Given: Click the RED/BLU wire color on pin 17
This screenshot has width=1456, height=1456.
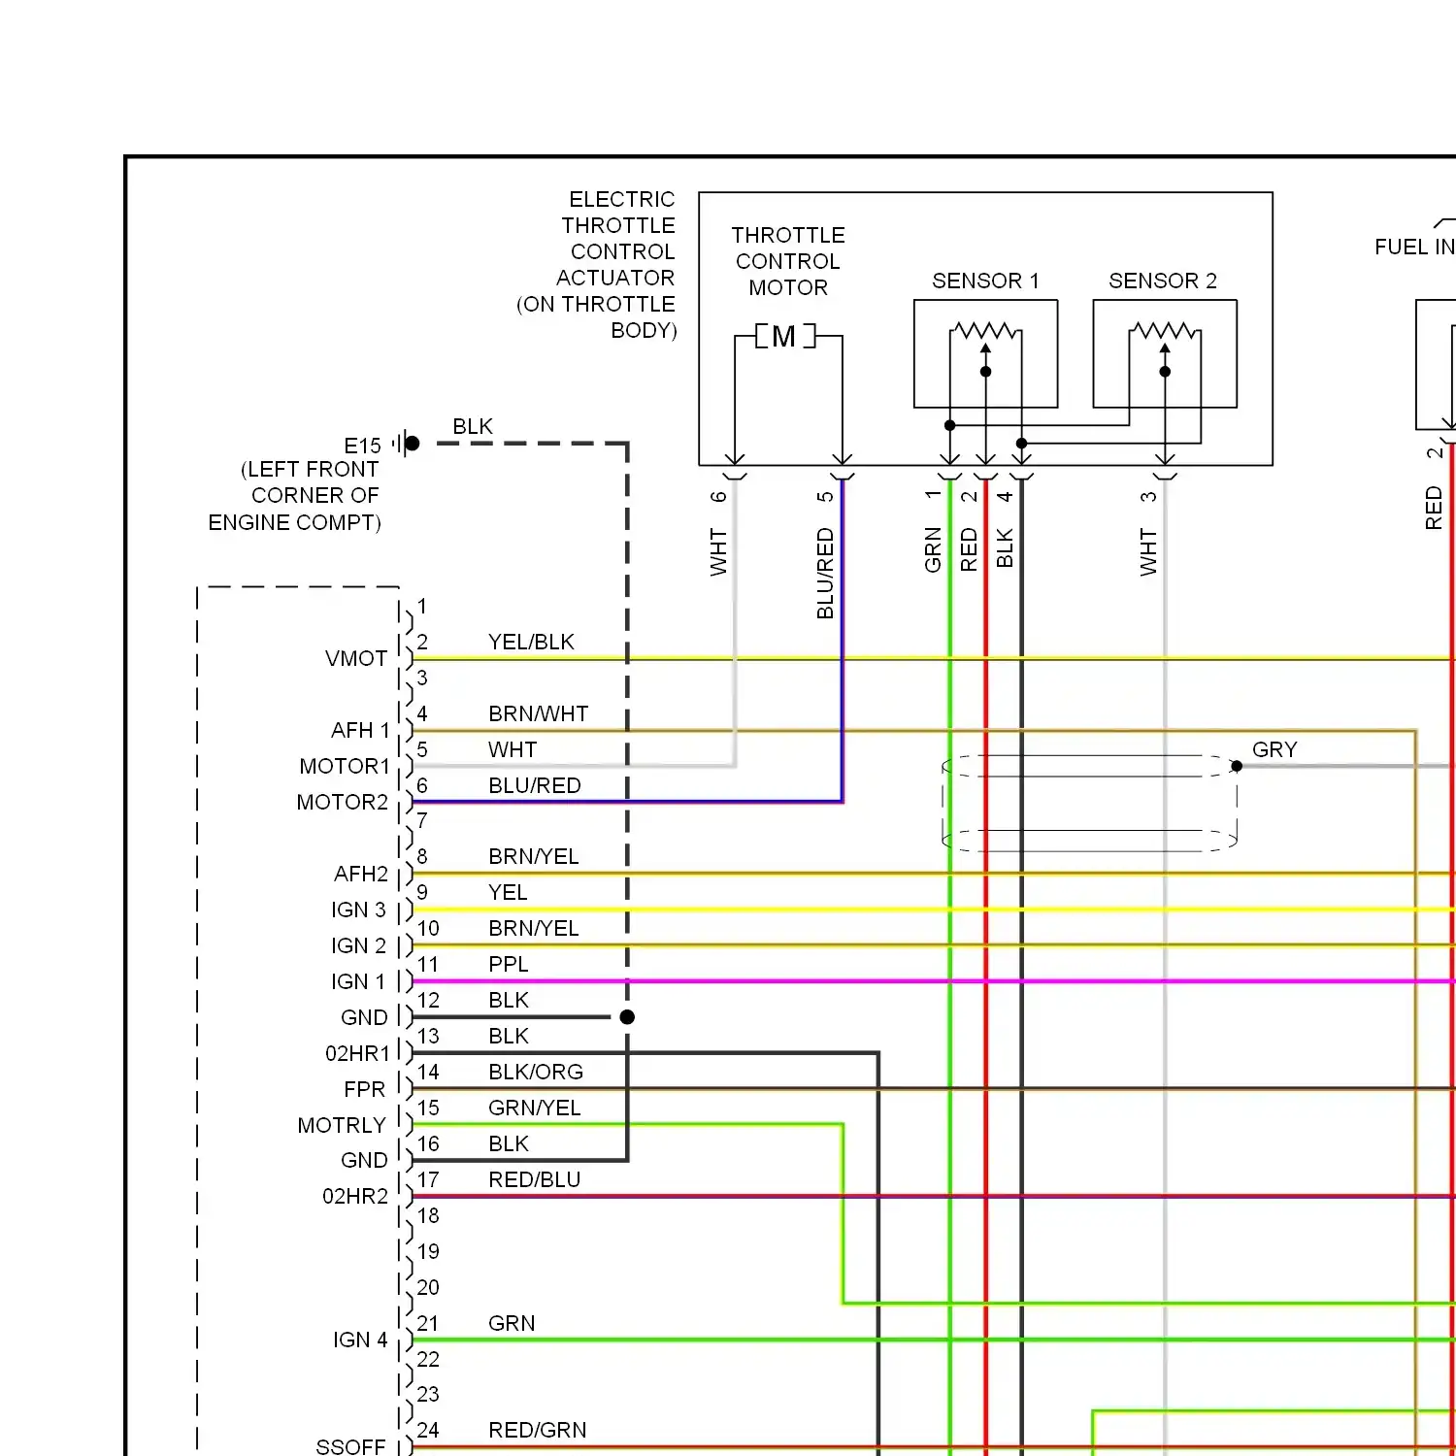Looking at the screenshot, I should [x=535, y=1179].
